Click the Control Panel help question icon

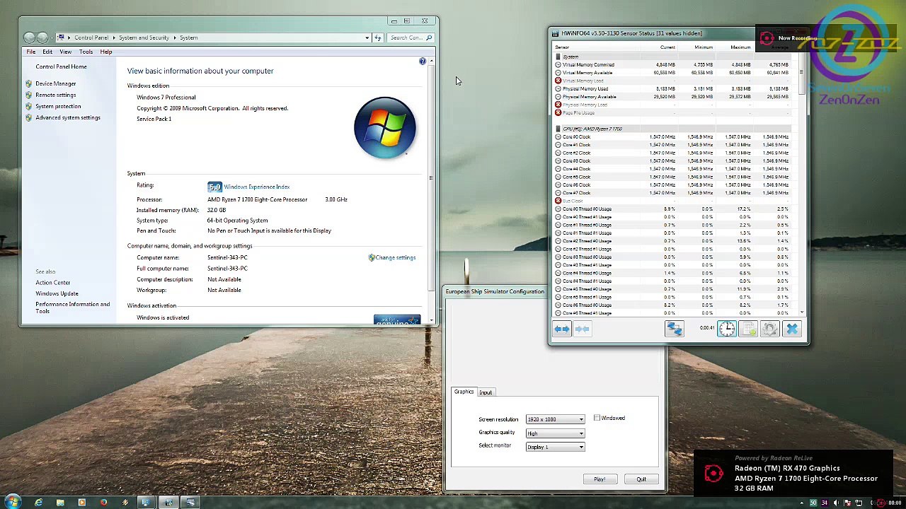[x=423, y=62]
